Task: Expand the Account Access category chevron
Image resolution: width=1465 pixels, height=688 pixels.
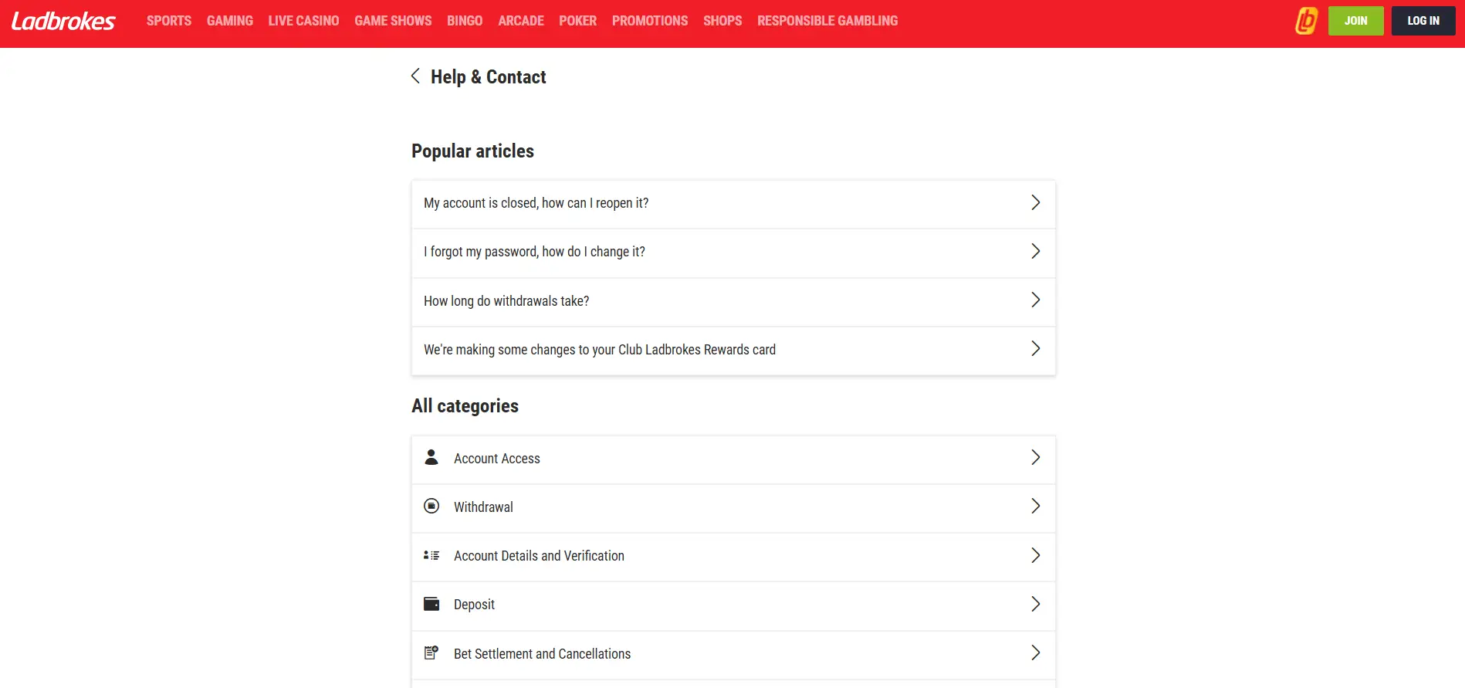Action: tap(1036, 457)
